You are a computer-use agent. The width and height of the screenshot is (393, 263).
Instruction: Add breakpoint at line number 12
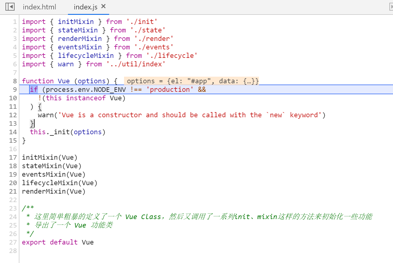click(x=13, y=115)
